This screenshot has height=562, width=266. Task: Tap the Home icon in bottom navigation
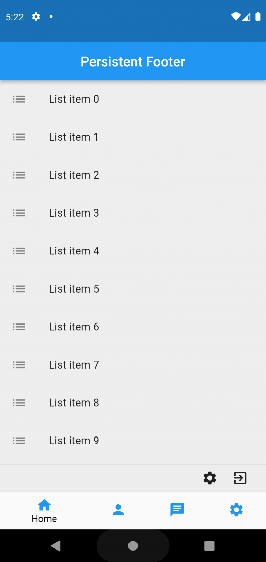[44, 505]
